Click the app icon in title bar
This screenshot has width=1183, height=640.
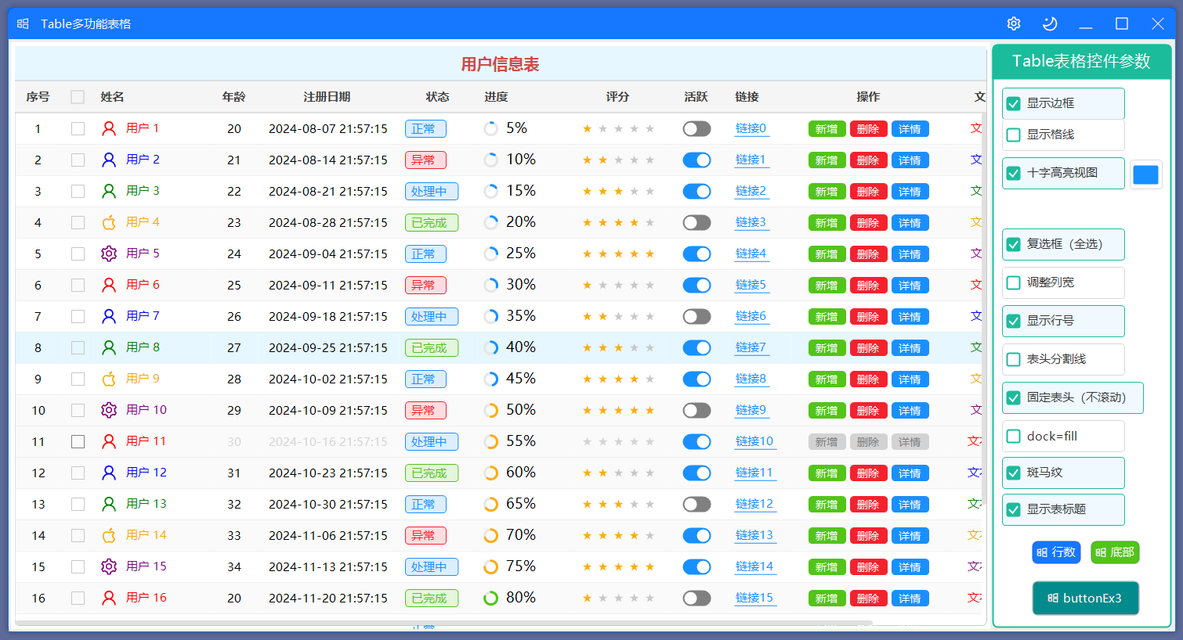(23, 23)
